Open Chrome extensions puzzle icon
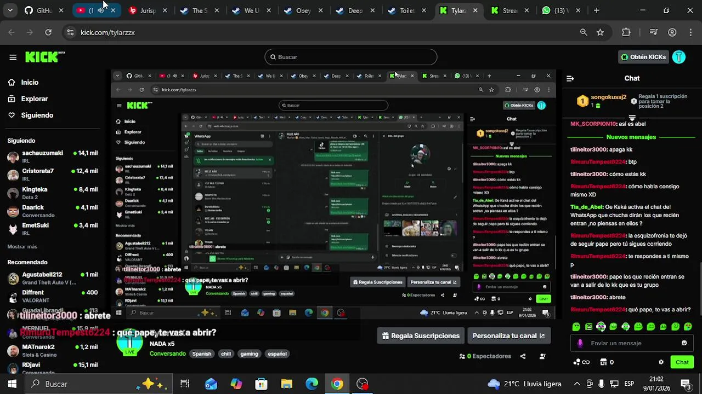702x394 pixels. point(626,32)
